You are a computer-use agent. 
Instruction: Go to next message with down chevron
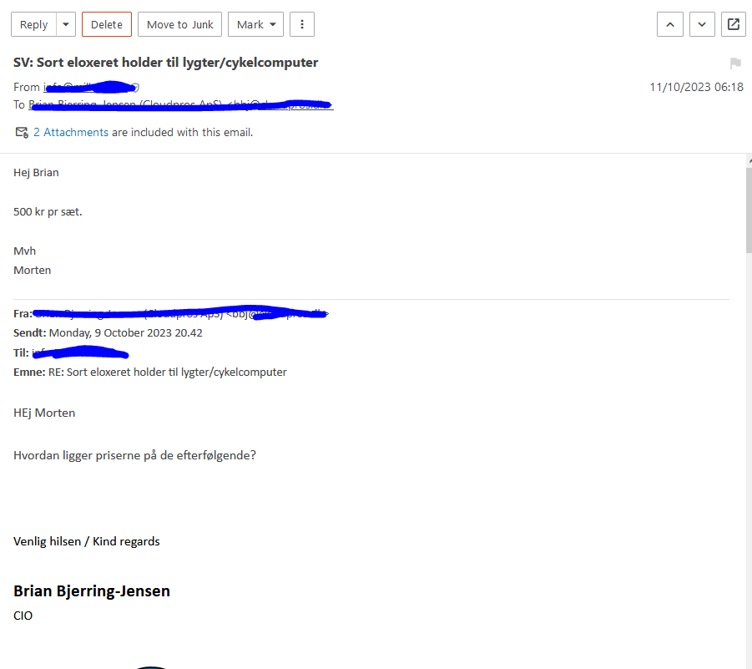[702, 24]
